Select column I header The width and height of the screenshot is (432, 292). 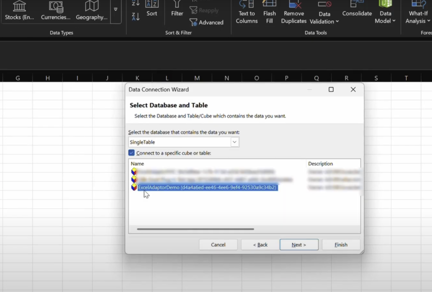[x=78, y=78]
